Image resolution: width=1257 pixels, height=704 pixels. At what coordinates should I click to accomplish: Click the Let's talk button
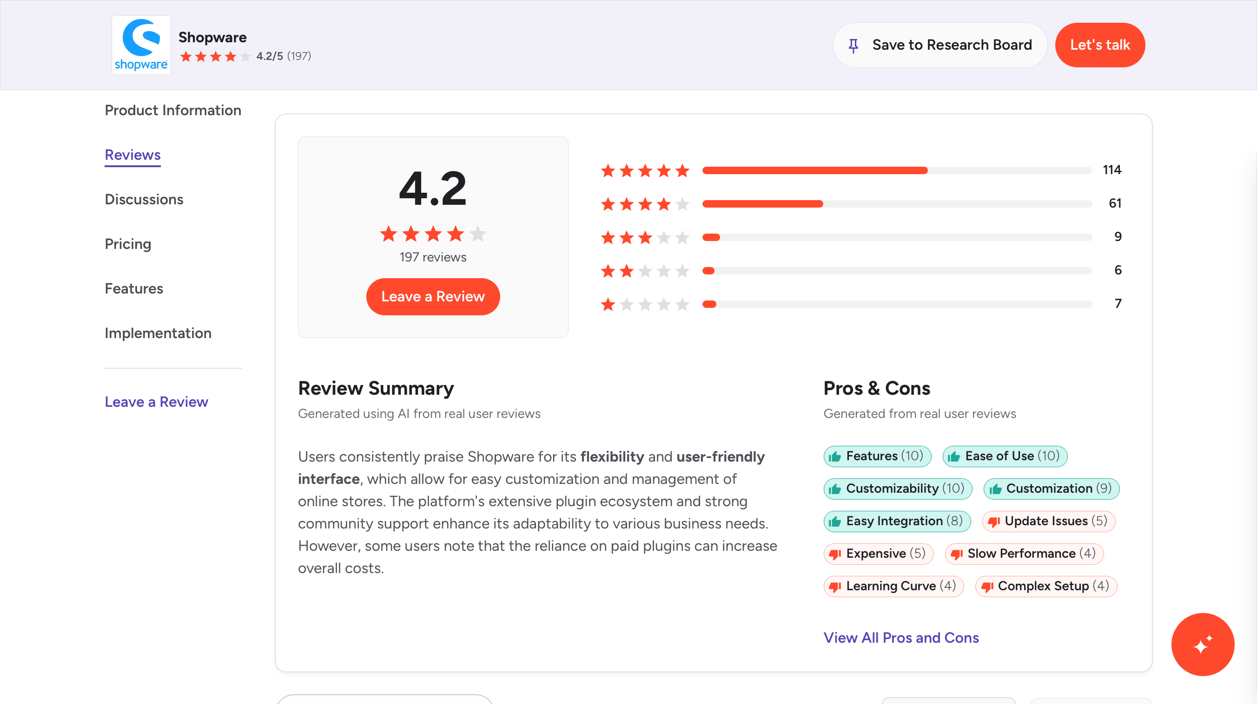click(1099, 45)
